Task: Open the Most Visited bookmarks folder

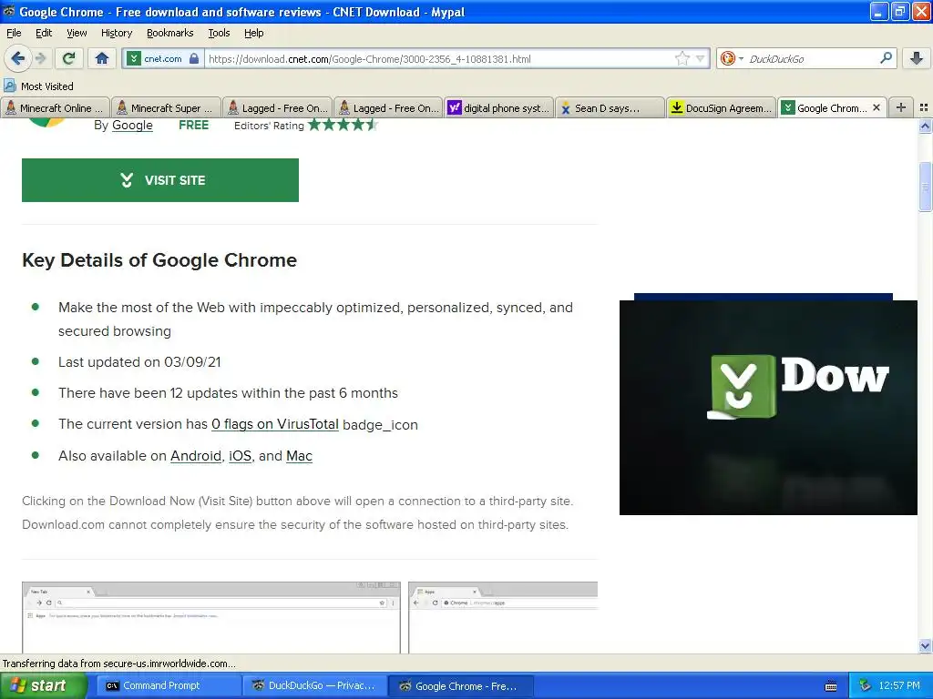Action: pyautogui.click(x=38, y=86)
